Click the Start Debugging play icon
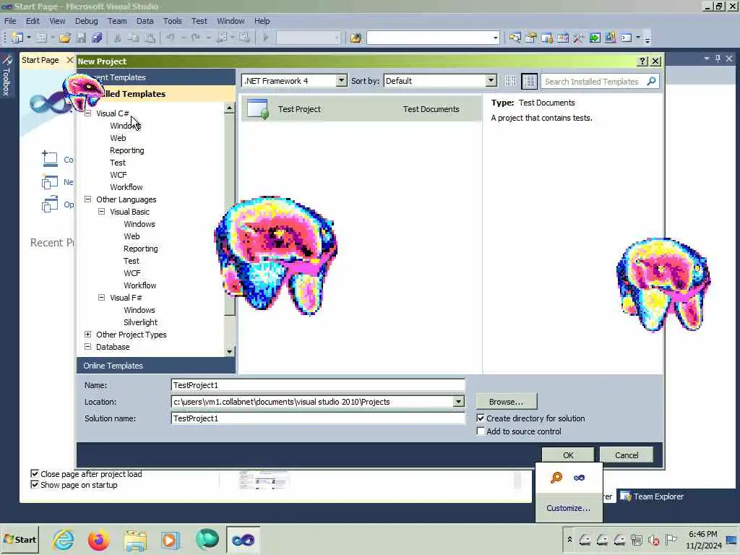This screenshot has height=555, width=740. coord(266,38)
